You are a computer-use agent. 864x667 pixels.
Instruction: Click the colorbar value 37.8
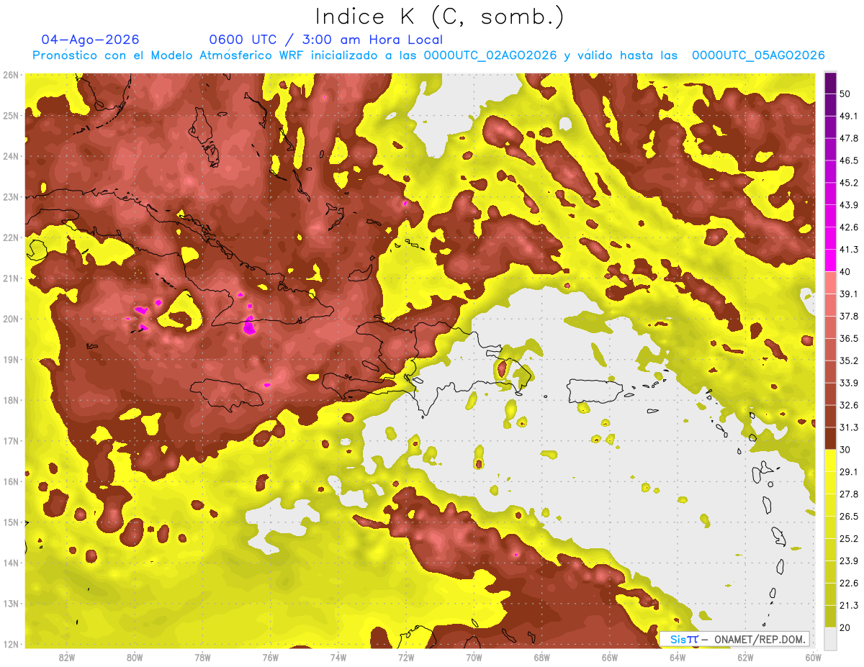(848, 316)
